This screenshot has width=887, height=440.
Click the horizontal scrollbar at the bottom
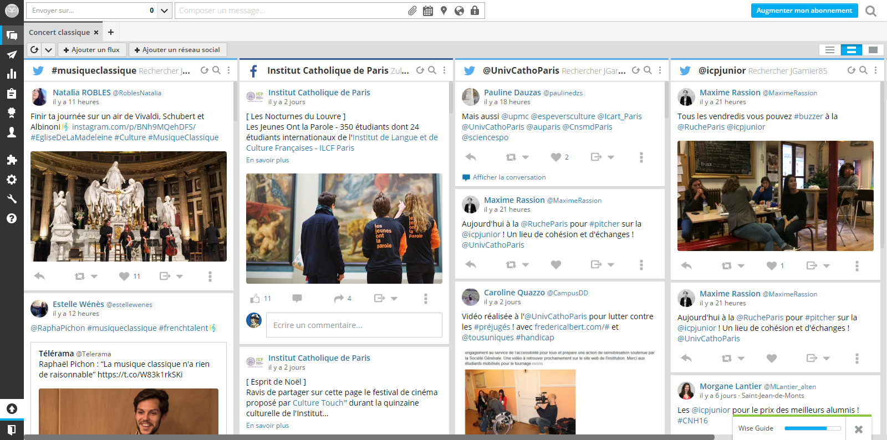(369, 437)
